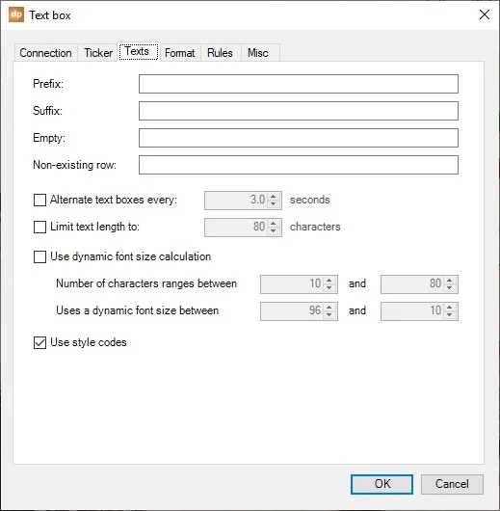Enable Alternate text boxes every checkbox
This screenshot has width=500, height=511.
click(39, 200)
